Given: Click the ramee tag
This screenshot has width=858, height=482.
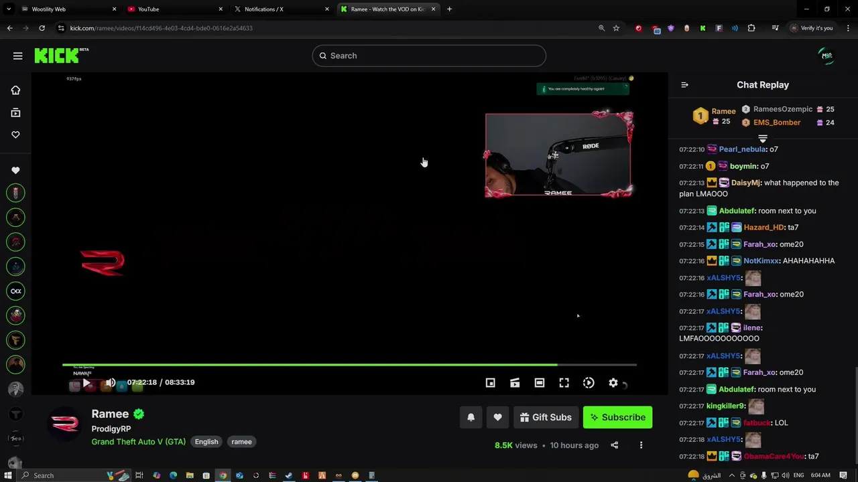Looking at the screenshot, I should point(241,442).
